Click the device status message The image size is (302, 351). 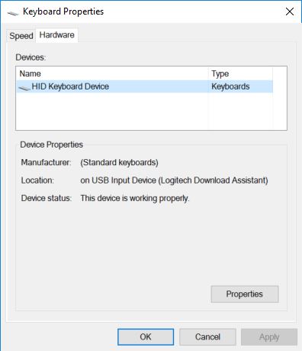click(135, 198)
